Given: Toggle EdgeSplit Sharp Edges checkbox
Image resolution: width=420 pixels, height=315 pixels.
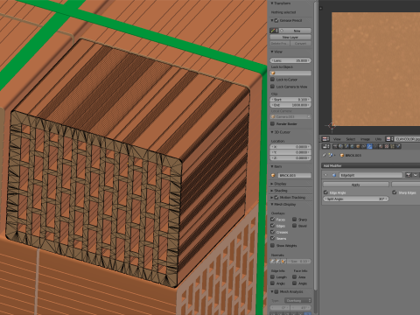Looking at the screenshot, I should pyautogui.click(x=395, y=192).
